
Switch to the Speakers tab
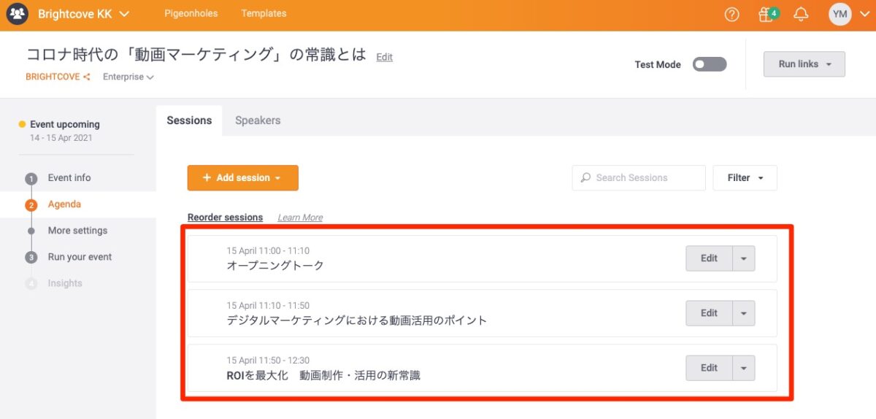click(x=258, y=120)
